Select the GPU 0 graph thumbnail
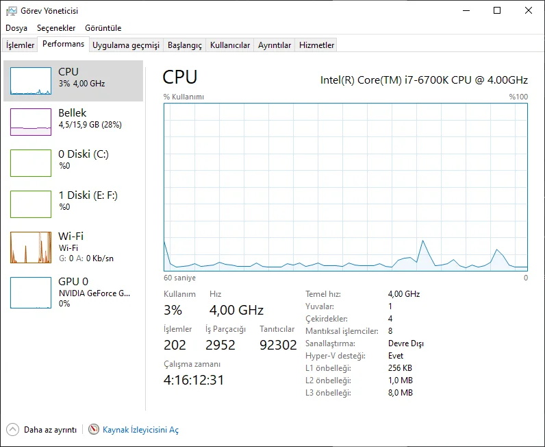The height and width of the screenshot is (447, 545). click(x=31, y=292)
